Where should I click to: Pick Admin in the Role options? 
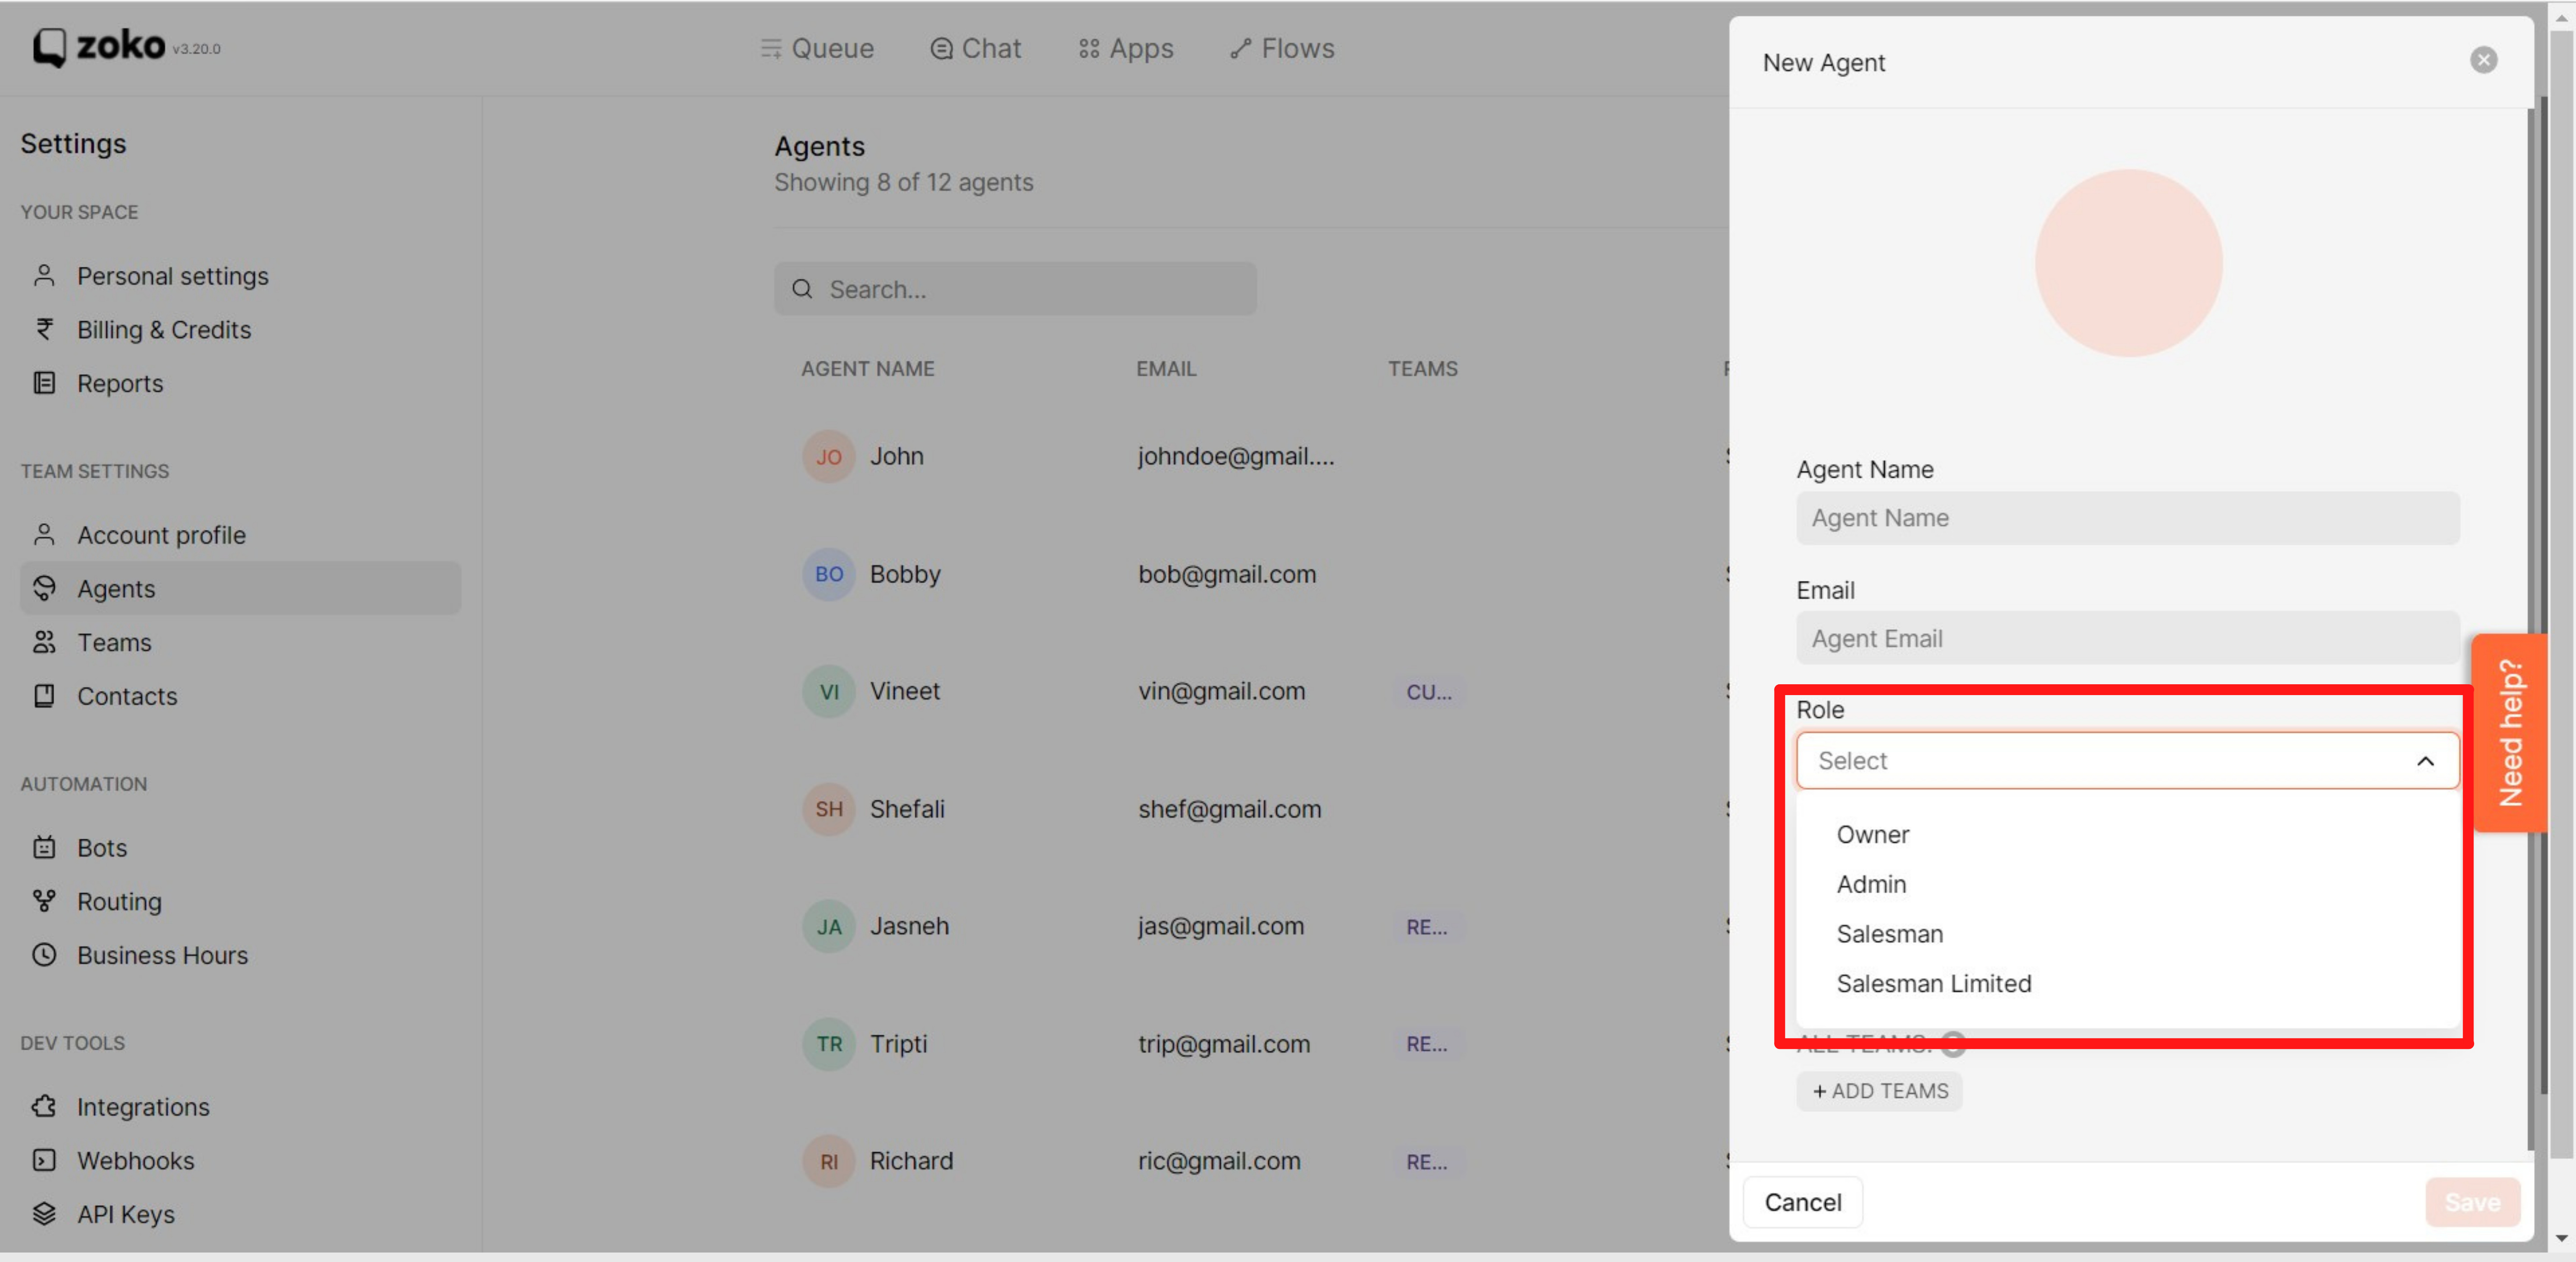point(1871,884)
